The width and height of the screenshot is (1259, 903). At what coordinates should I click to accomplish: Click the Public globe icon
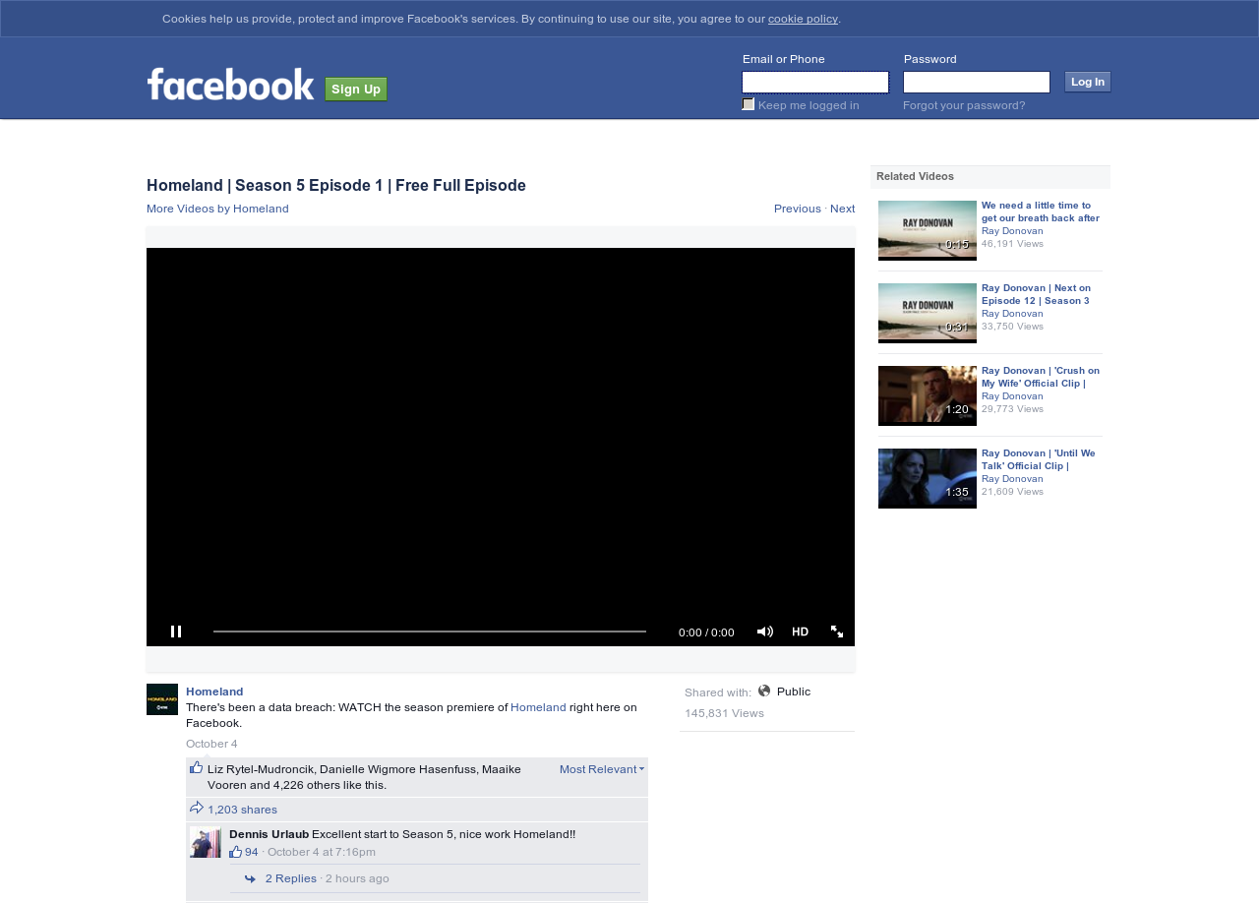(x=764, y=691)
